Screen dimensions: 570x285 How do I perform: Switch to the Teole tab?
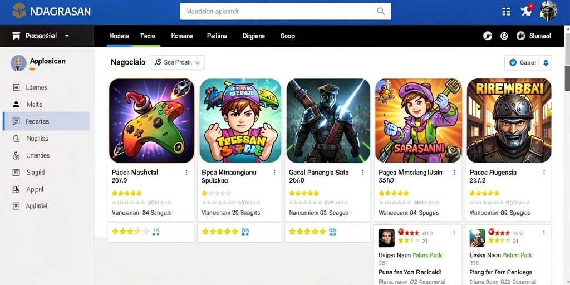[x=148, y=36]
